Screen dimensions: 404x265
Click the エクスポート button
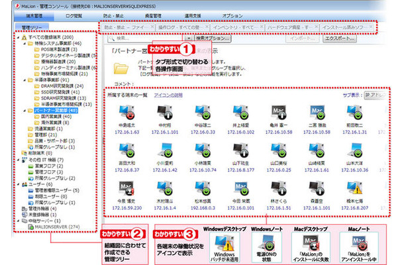pyautogui.click(x=340, y=38)
